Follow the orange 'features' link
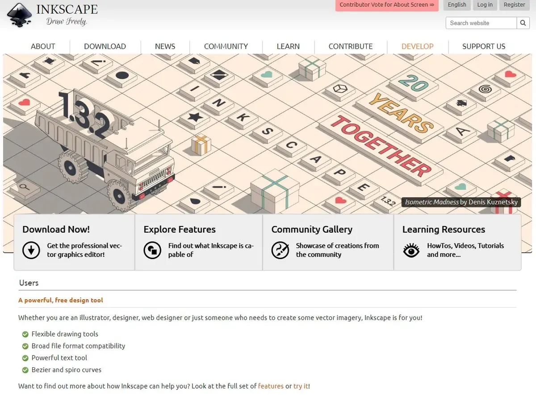 coord(271,386)
